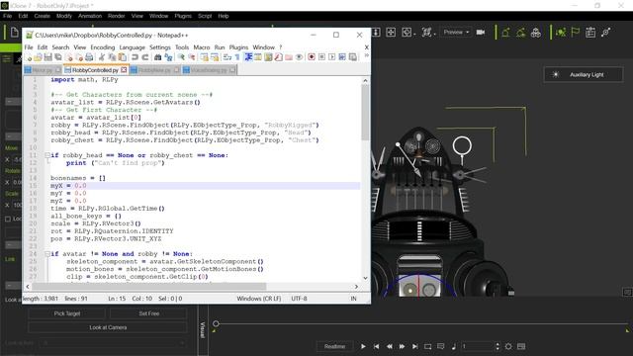Click the iClone sound note icon

pyautogui.click(x=454, y=346)
